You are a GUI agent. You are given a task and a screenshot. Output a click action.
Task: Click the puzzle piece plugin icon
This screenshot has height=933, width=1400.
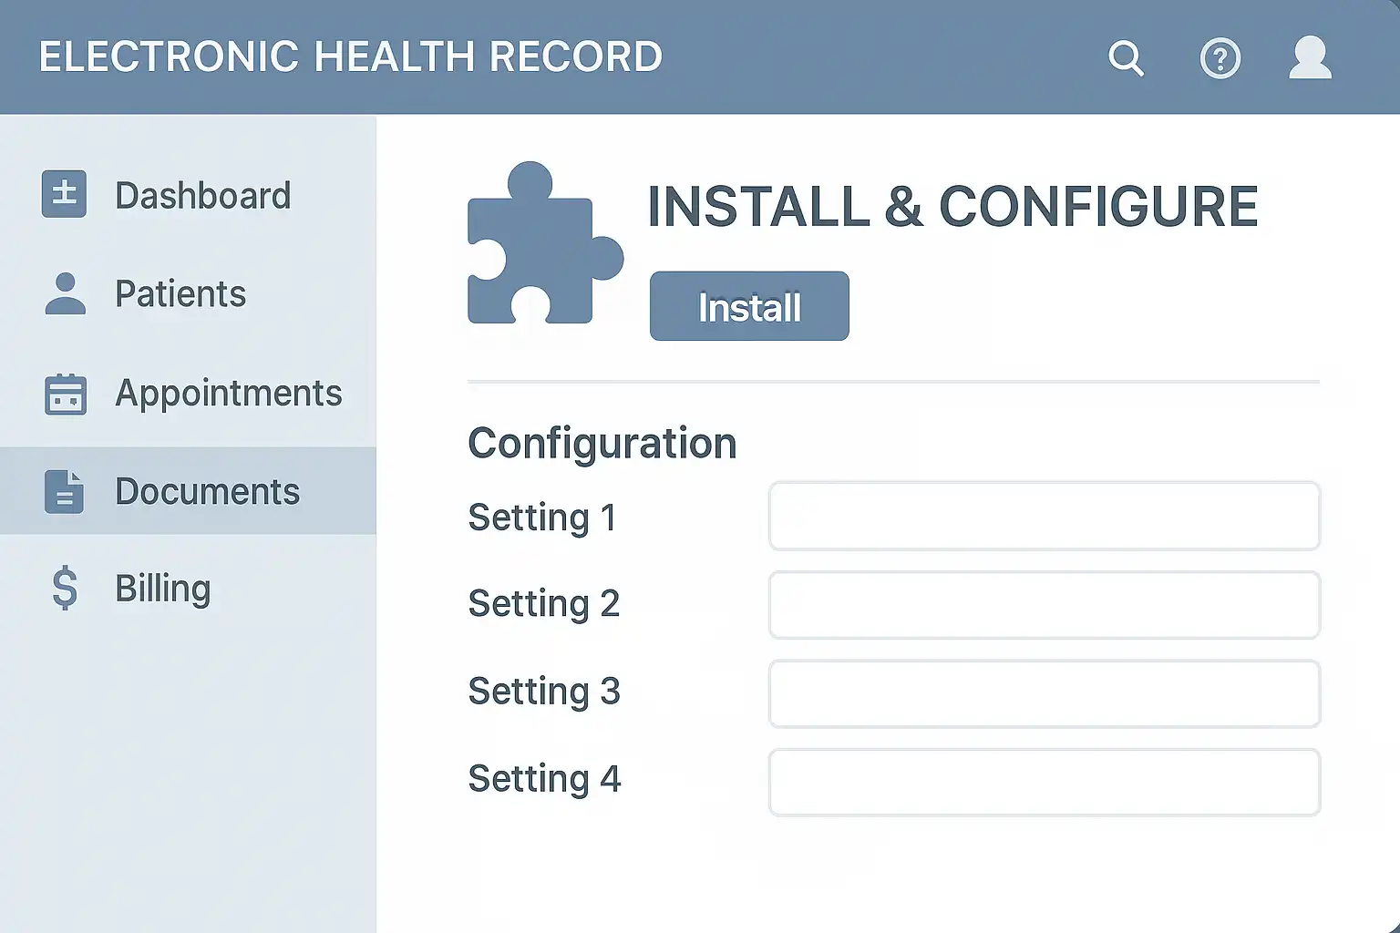543,244
